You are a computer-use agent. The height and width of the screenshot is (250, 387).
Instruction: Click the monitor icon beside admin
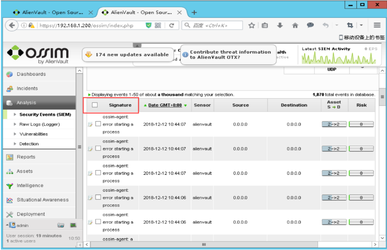point(73,225)
